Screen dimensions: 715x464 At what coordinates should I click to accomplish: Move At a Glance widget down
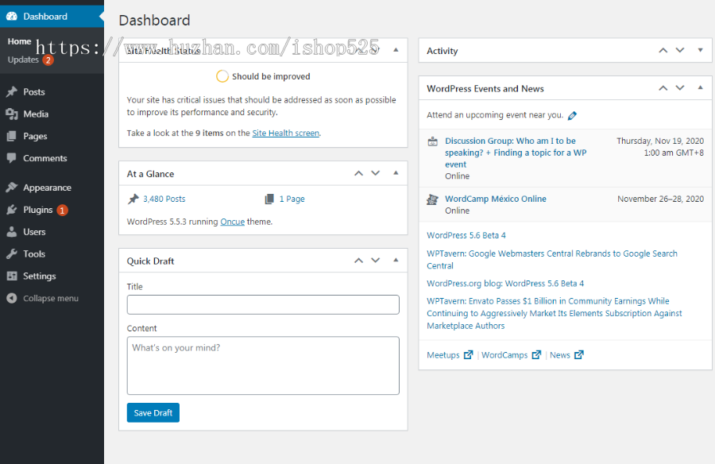click(x=375, y=173)
